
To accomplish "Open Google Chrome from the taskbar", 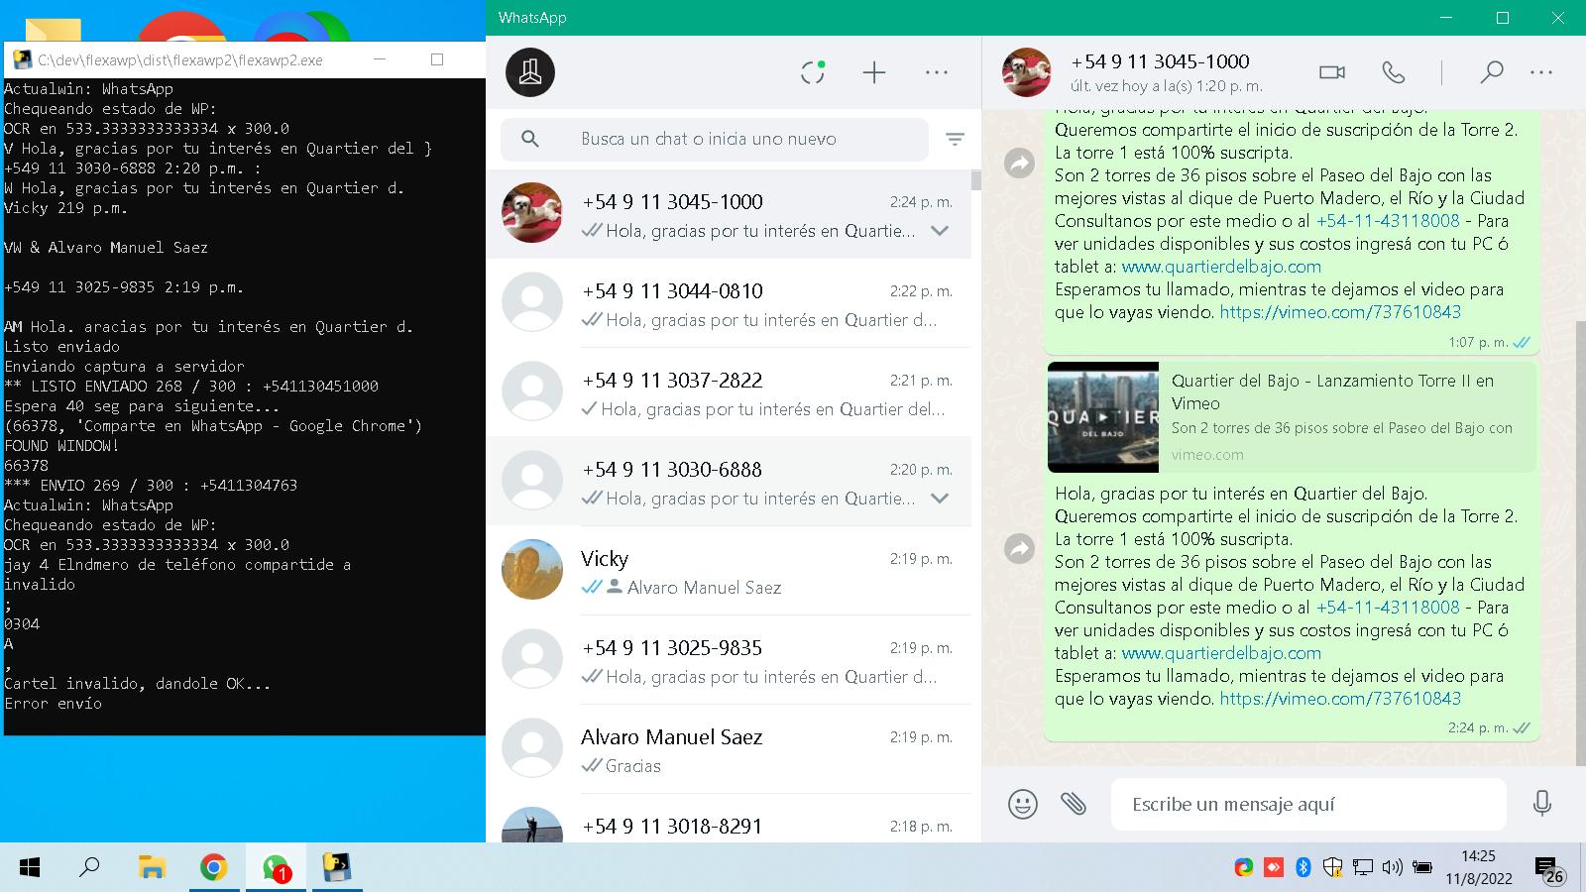I will [x=213, y=868].
